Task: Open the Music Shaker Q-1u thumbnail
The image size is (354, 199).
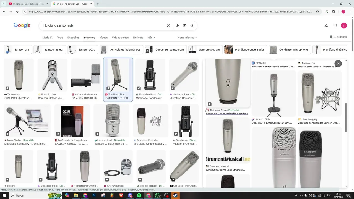Action: [27, 121]
